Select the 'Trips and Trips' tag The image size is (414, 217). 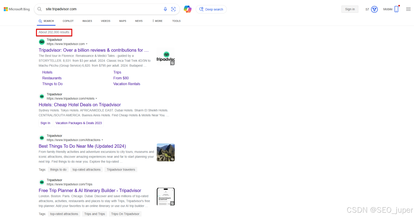pyautogui.click(x=95, y=214)
